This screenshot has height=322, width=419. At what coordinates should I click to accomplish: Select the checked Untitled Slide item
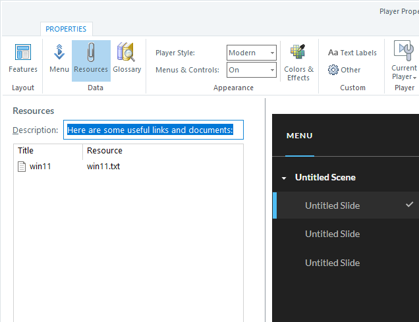click(346, 205)
